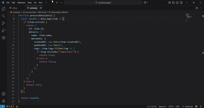The width and height of the screenshot is (204, 108).
Task: Click line number 21 in gutter
Action: pos(13,81)
